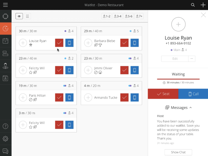
Task: Switch to list view toggle
Action: click(27, 16)
